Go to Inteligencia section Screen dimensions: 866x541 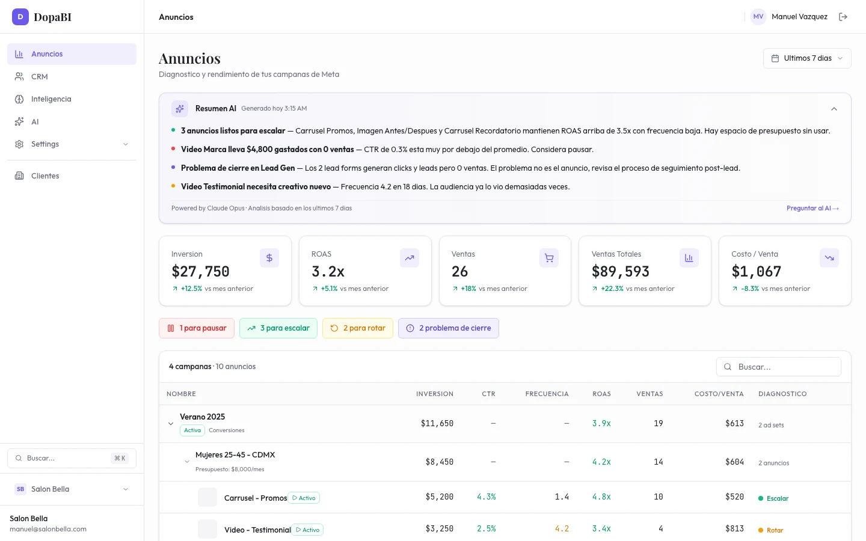pyautogui.click(x=72, y=99)
